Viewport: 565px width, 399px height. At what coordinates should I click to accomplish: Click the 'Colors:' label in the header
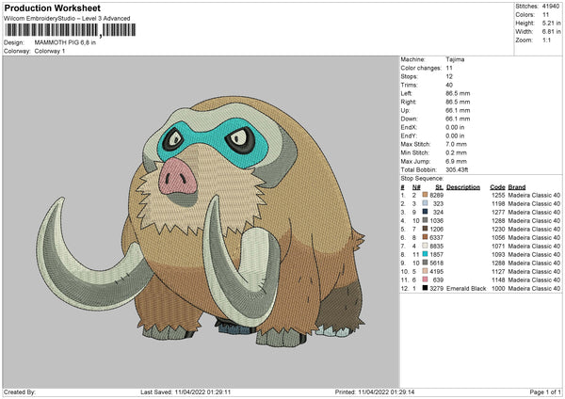point(525,15)
